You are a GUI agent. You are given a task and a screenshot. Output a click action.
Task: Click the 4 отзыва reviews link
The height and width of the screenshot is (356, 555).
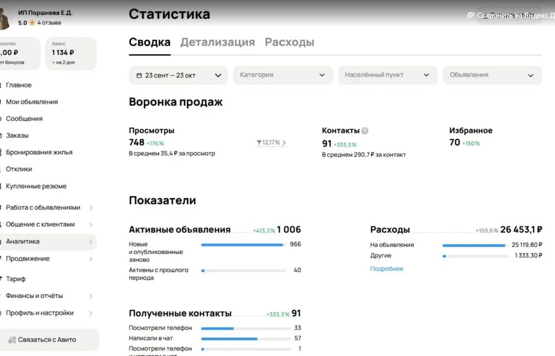(49, 23)
